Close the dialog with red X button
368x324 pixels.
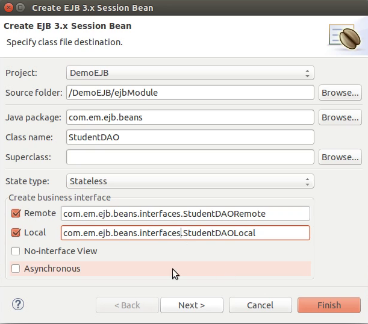[8, 8]
